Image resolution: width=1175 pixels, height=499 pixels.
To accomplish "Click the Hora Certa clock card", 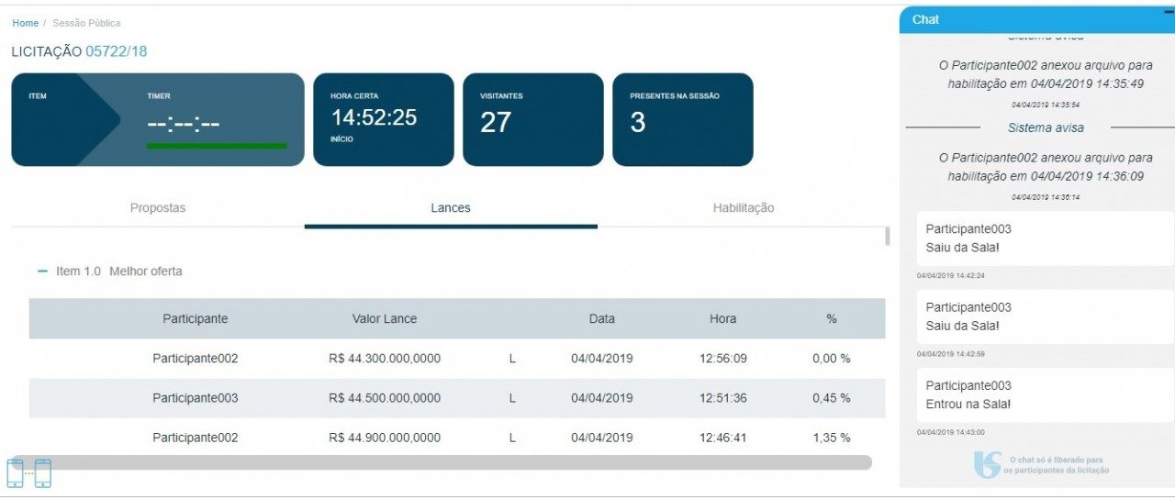I will click(x=383, y=119).
